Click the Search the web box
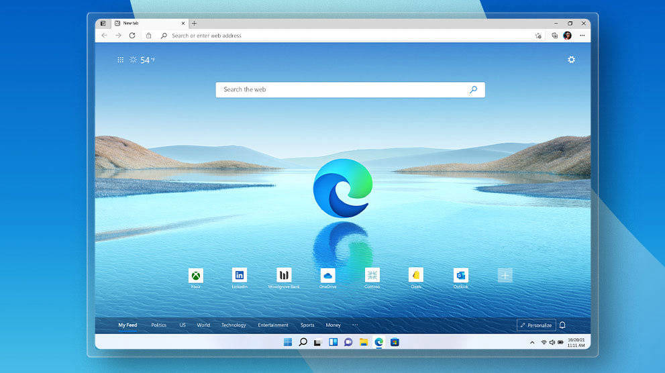The image size is (665, 373). click(x=342, y=89)
